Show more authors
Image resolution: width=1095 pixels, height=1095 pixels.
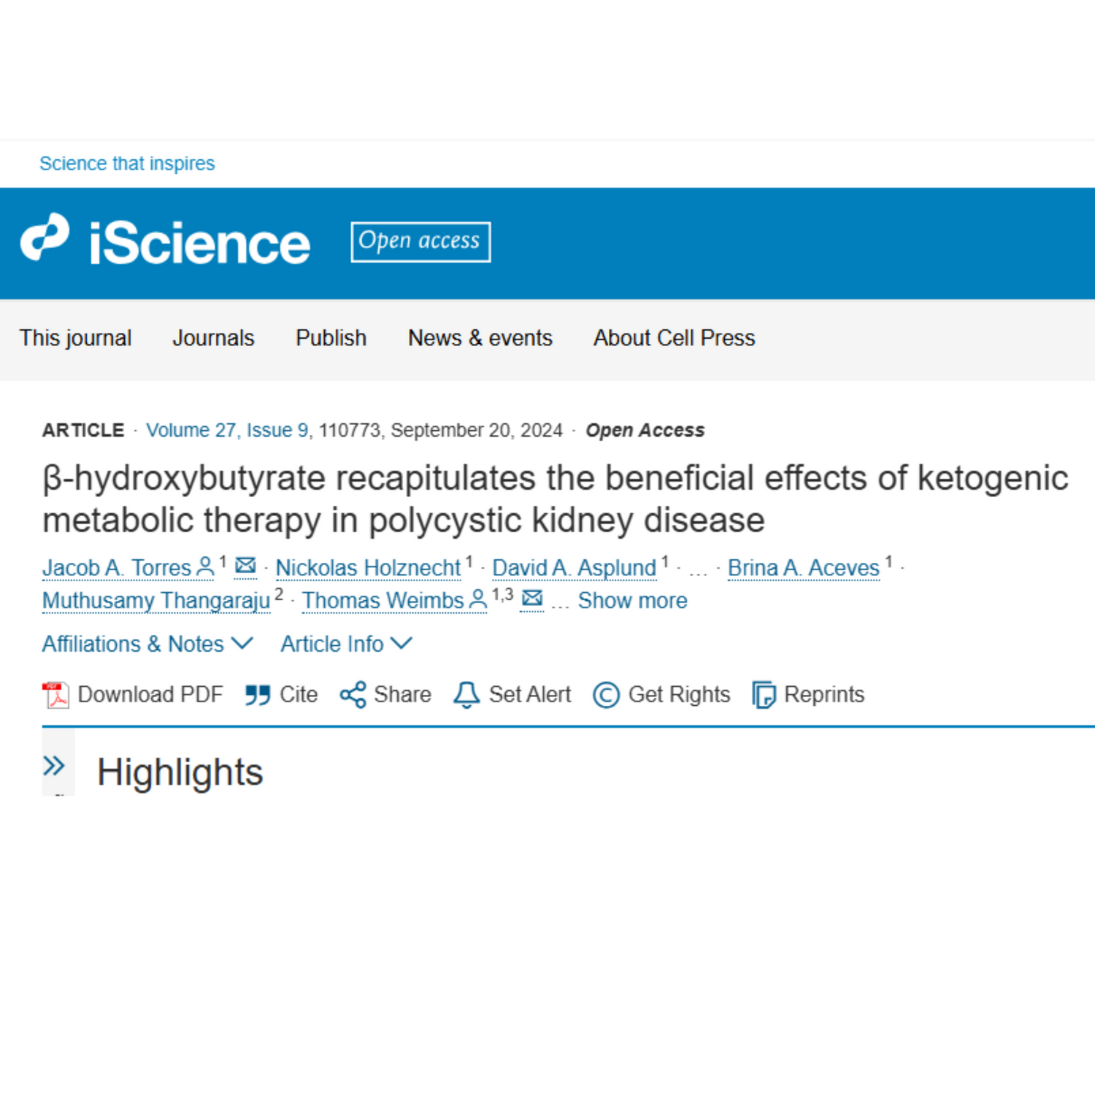(632, 601)
